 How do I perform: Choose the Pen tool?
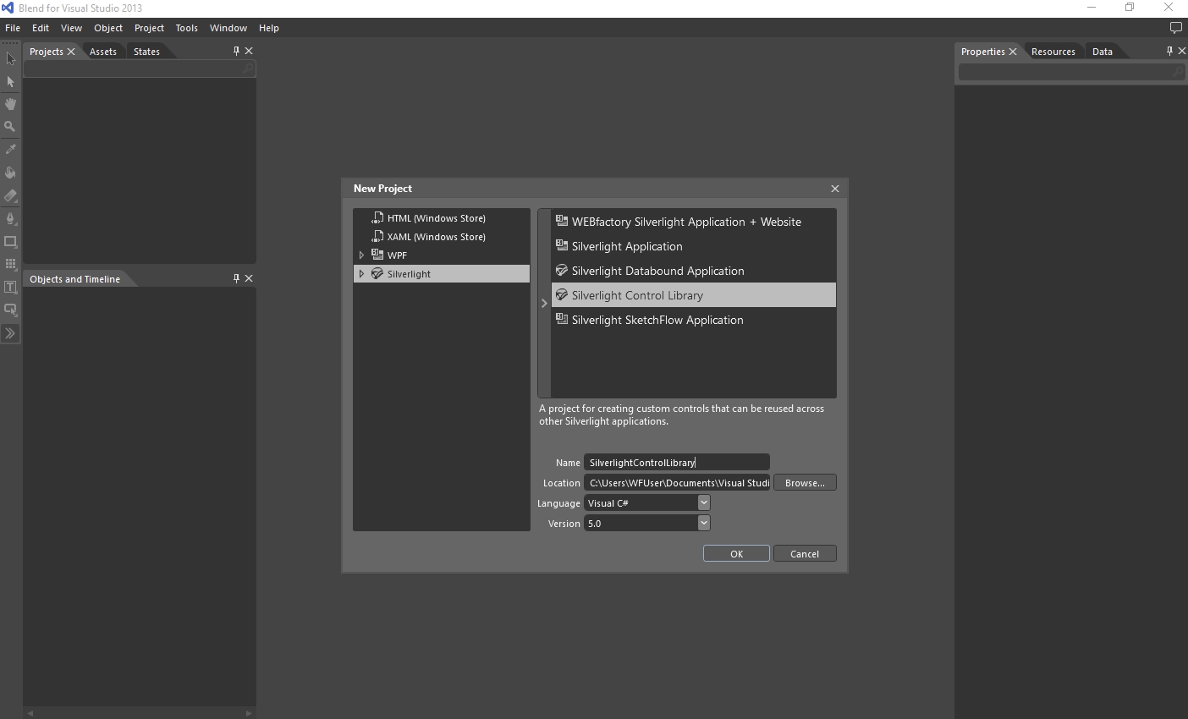(10, 218)
